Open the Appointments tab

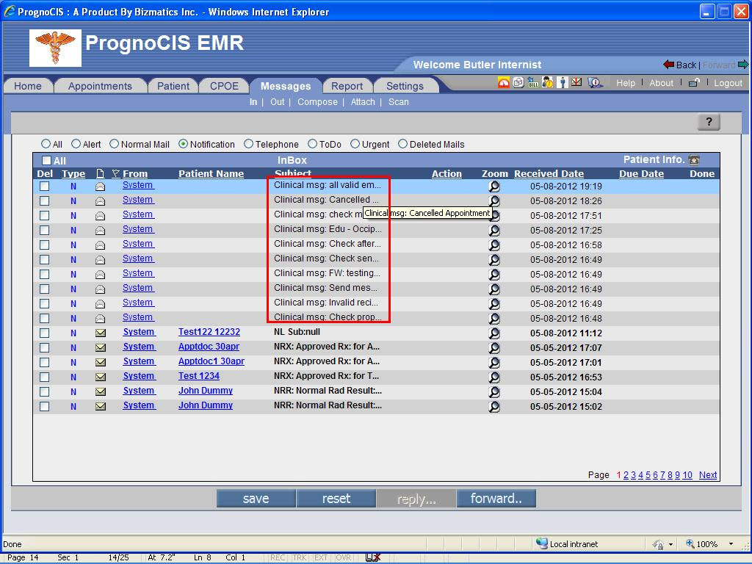tap(100, 86)
